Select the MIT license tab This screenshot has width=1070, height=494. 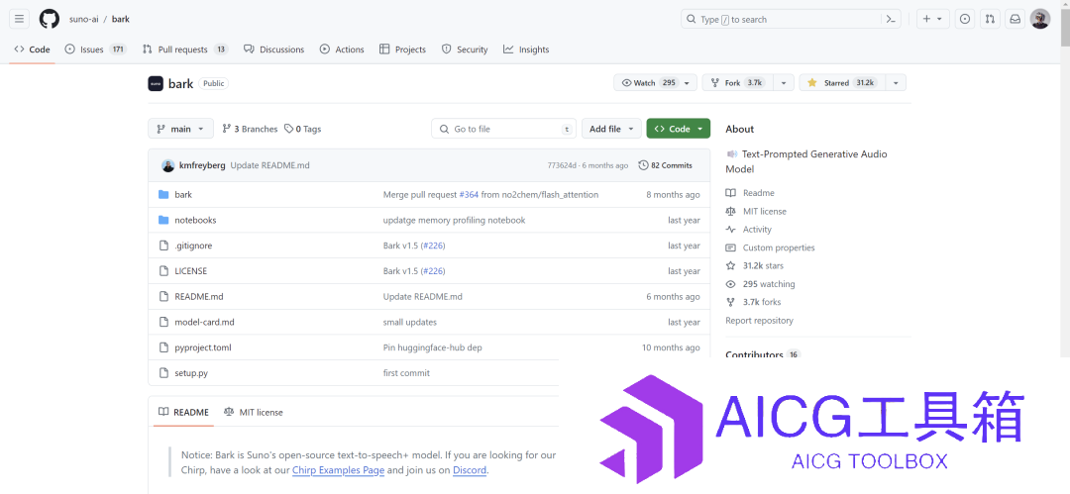(x=254, y=412)
